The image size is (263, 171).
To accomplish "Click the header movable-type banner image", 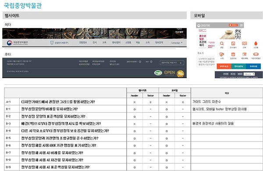I will (x=94, y=33).
